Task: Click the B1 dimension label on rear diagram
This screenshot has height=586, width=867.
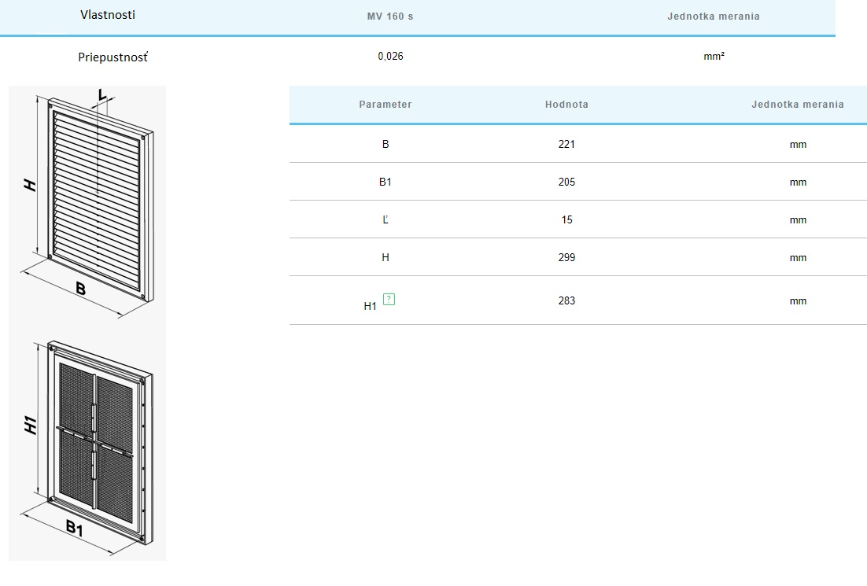Action: click(75, 529)
